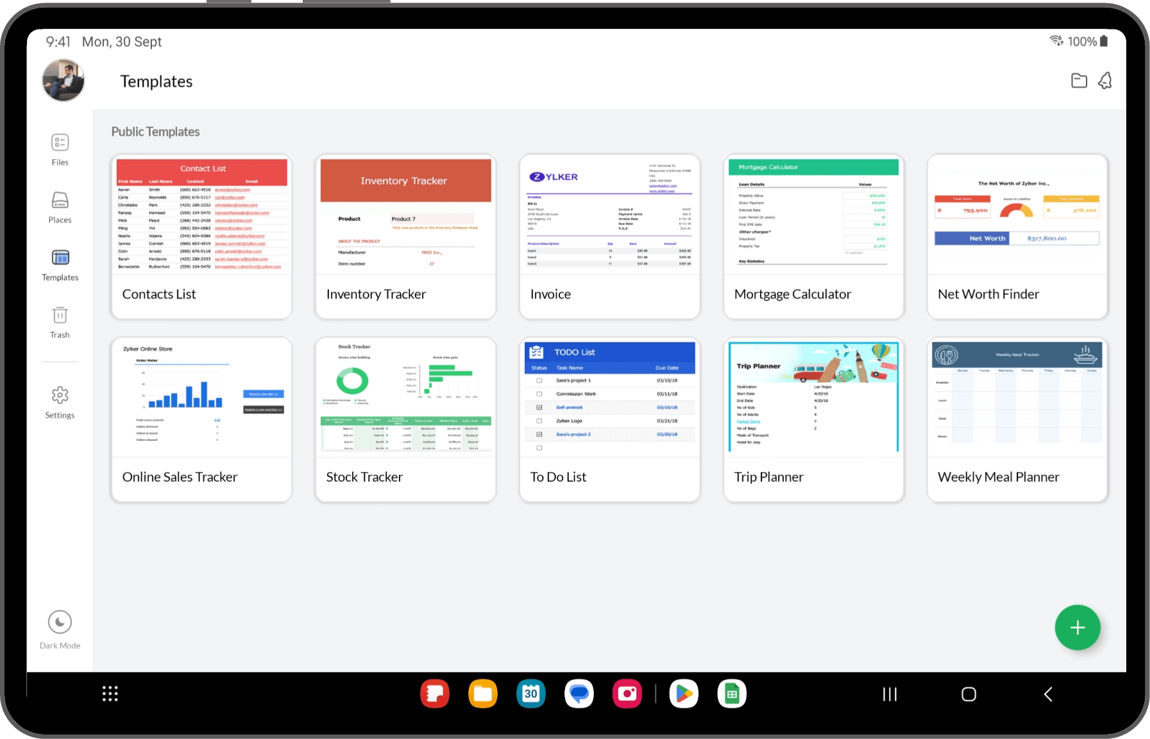This screenshot has height=739, width=1150.
Task: Open the Trash from the sidebar
Action: click(x=60, y=322)
